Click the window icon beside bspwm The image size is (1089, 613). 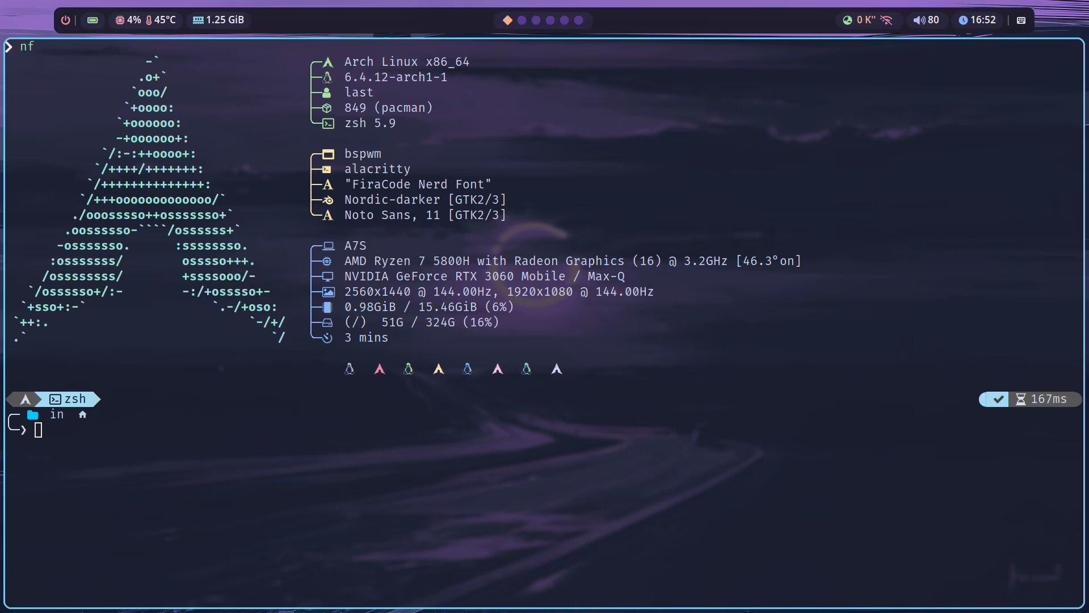328,154
